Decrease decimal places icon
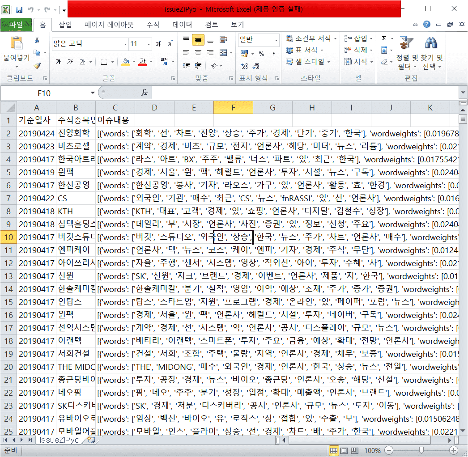Viewport: 468px width, 457px height. pos(256,66)
